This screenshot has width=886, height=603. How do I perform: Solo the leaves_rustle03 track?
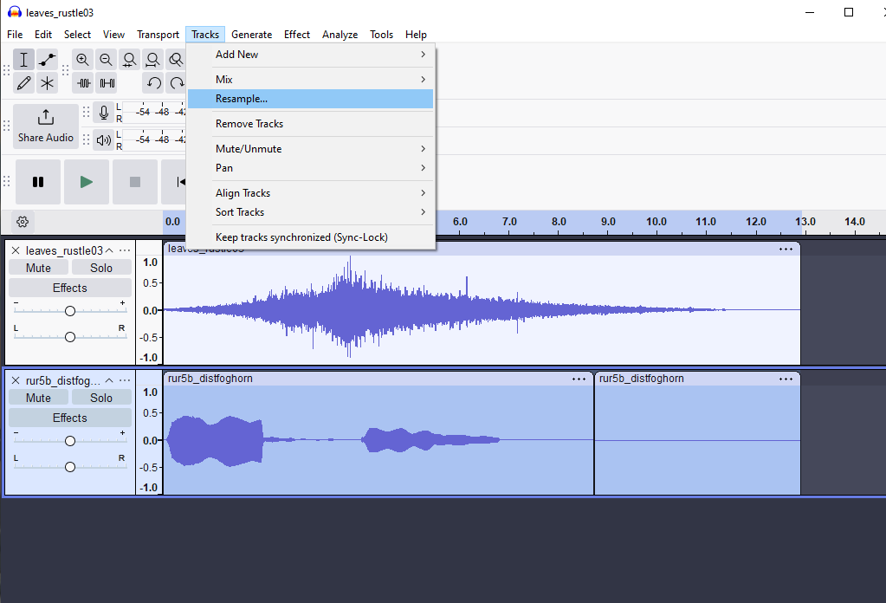[x=101, y=268]
